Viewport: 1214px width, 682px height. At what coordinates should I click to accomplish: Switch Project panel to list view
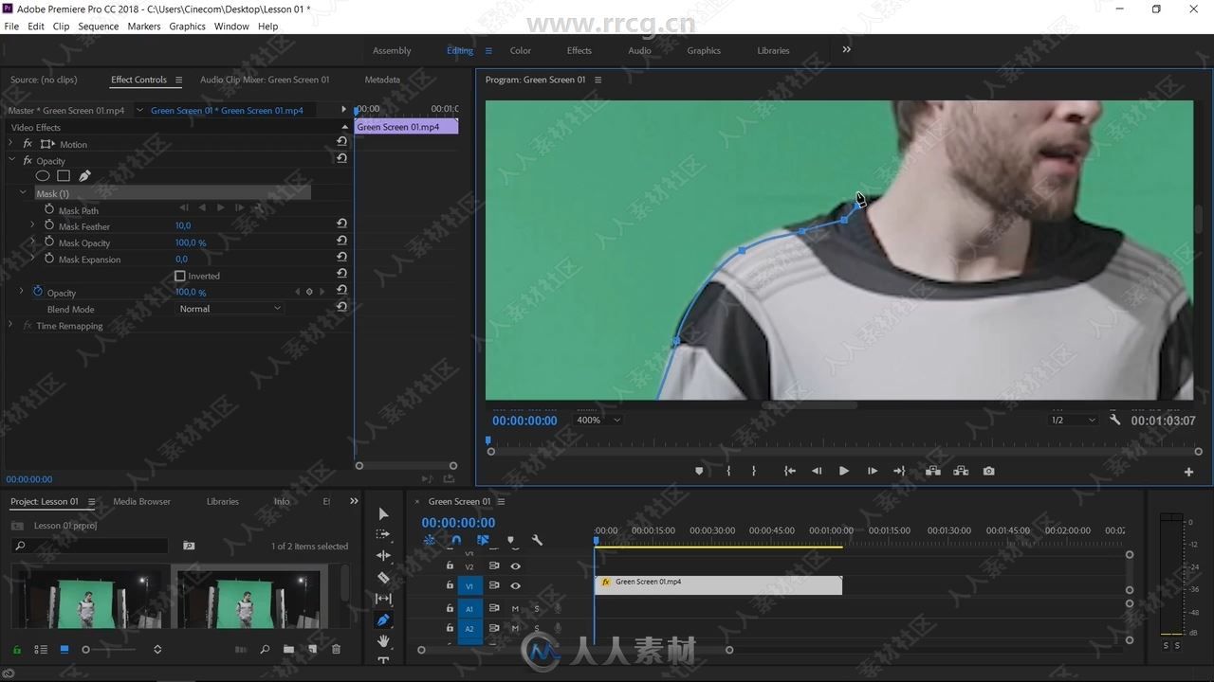(41, 650)
